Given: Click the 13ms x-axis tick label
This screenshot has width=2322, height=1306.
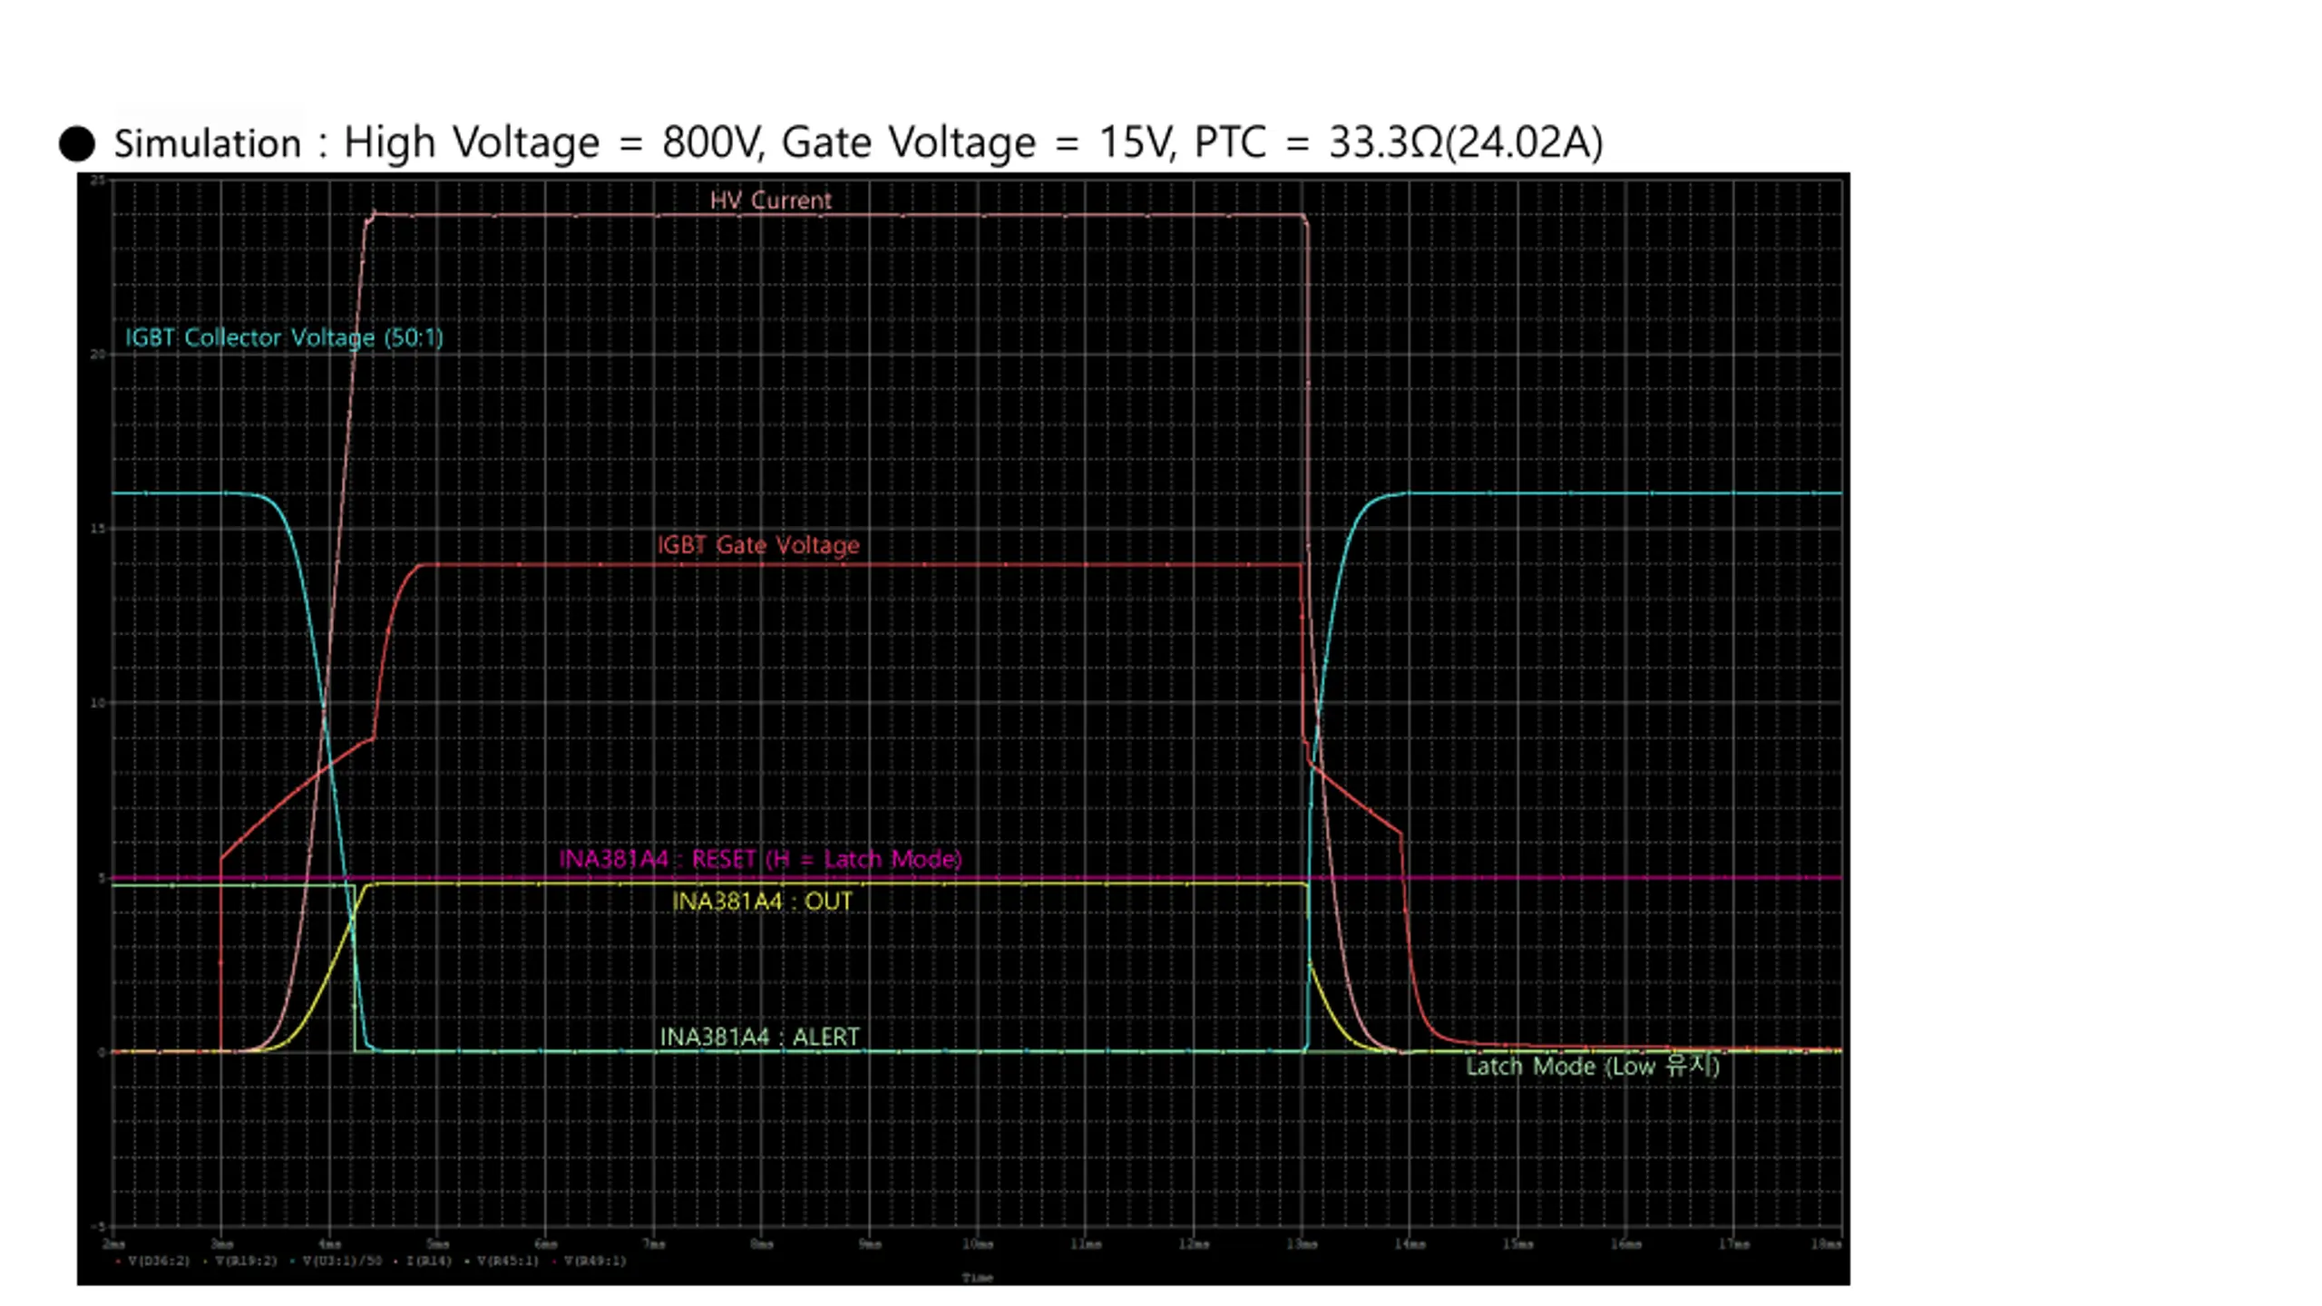Looking at the screenshot, I should [1302, 1243].
